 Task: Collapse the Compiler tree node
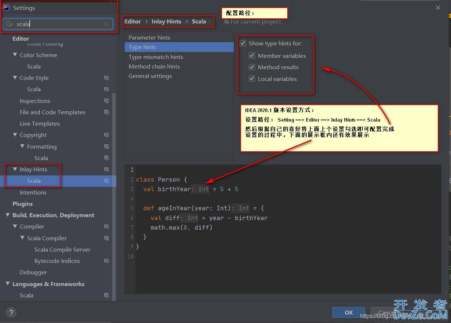coord(15,226)
